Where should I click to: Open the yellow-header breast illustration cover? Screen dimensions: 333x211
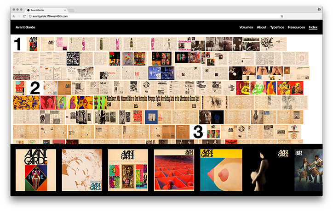221,170
